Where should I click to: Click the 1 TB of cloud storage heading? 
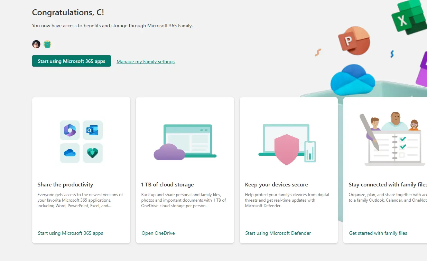coord(167,185)
